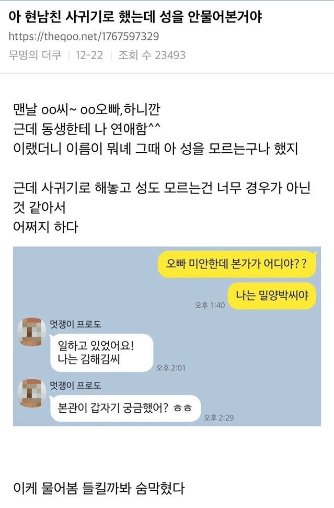Open the theqoo.net post URL link
334x508 pixels.
[x=84, y=36]
